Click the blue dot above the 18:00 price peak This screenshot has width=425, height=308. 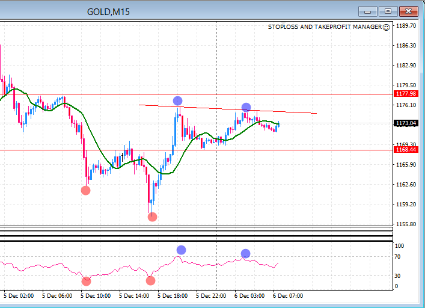pos(177,101)
